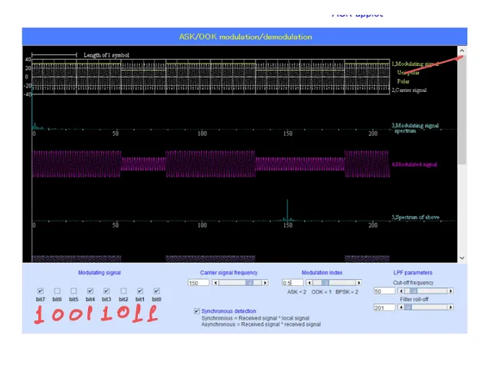The height and width of the screenshot is (368, 490).
Task: Click the modulation index slider thumb
Action: pyautogui.click(x=325, y=283)
